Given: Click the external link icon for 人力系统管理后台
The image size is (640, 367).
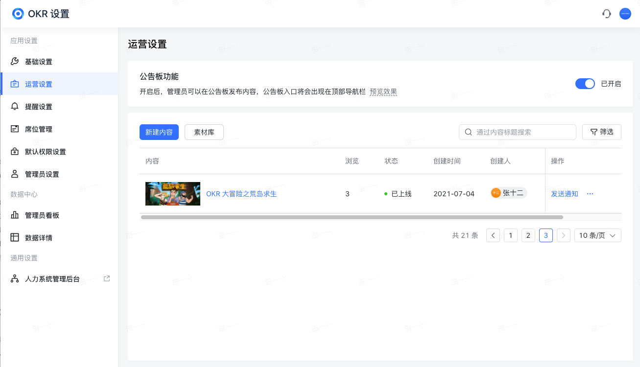Looking at the screenshot, I should (x=107, y=279).
